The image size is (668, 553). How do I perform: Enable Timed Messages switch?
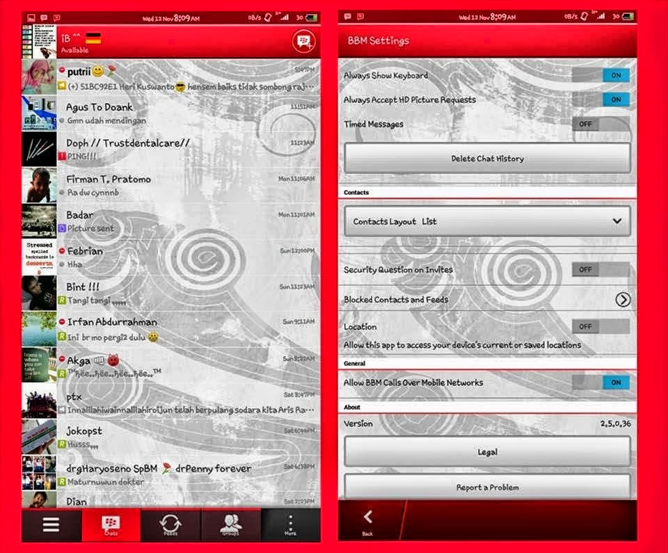(x=601, y=124)
